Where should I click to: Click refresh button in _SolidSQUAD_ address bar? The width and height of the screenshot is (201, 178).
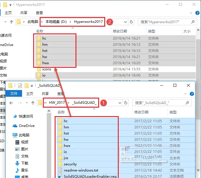[x=126, y=103]
